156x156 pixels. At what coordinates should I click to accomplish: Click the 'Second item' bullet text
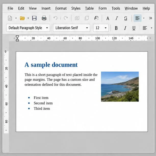click(43, 103)
